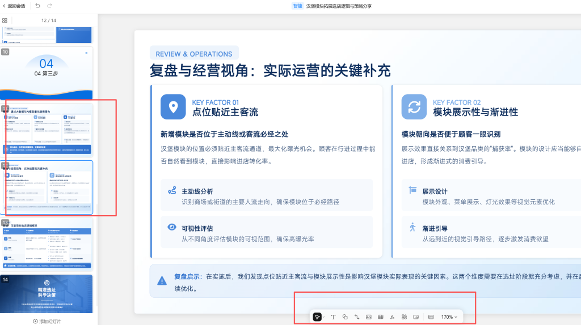Click the KEY FACTOR 01 label

coord(215,102)
